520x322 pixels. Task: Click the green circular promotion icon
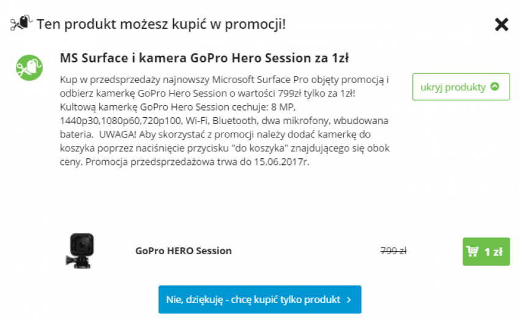tap(29, 68)
